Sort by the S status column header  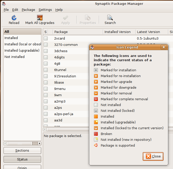45,32
